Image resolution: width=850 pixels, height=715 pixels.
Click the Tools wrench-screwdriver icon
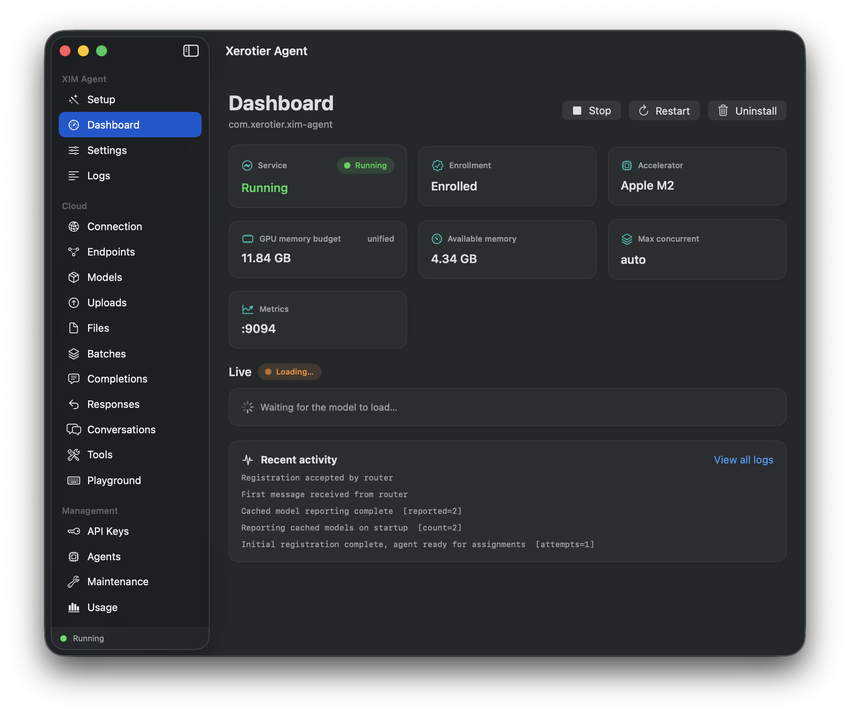(73, 455)
